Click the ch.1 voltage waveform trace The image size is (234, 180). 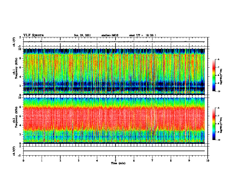coord(114,42)
